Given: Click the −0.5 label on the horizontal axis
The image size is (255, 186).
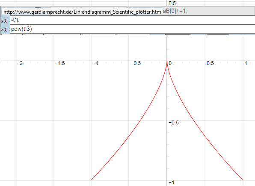Looking at the screenshot, I should 136,63.
